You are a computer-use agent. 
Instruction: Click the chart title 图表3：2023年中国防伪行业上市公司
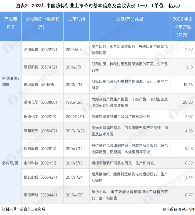pyautogui.click(x=98, y=6)
